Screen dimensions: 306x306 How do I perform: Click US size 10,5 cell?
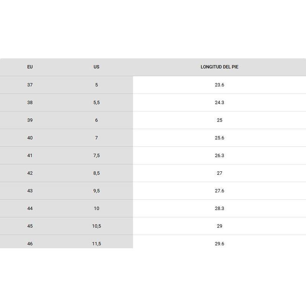click(x=96, y=226)
